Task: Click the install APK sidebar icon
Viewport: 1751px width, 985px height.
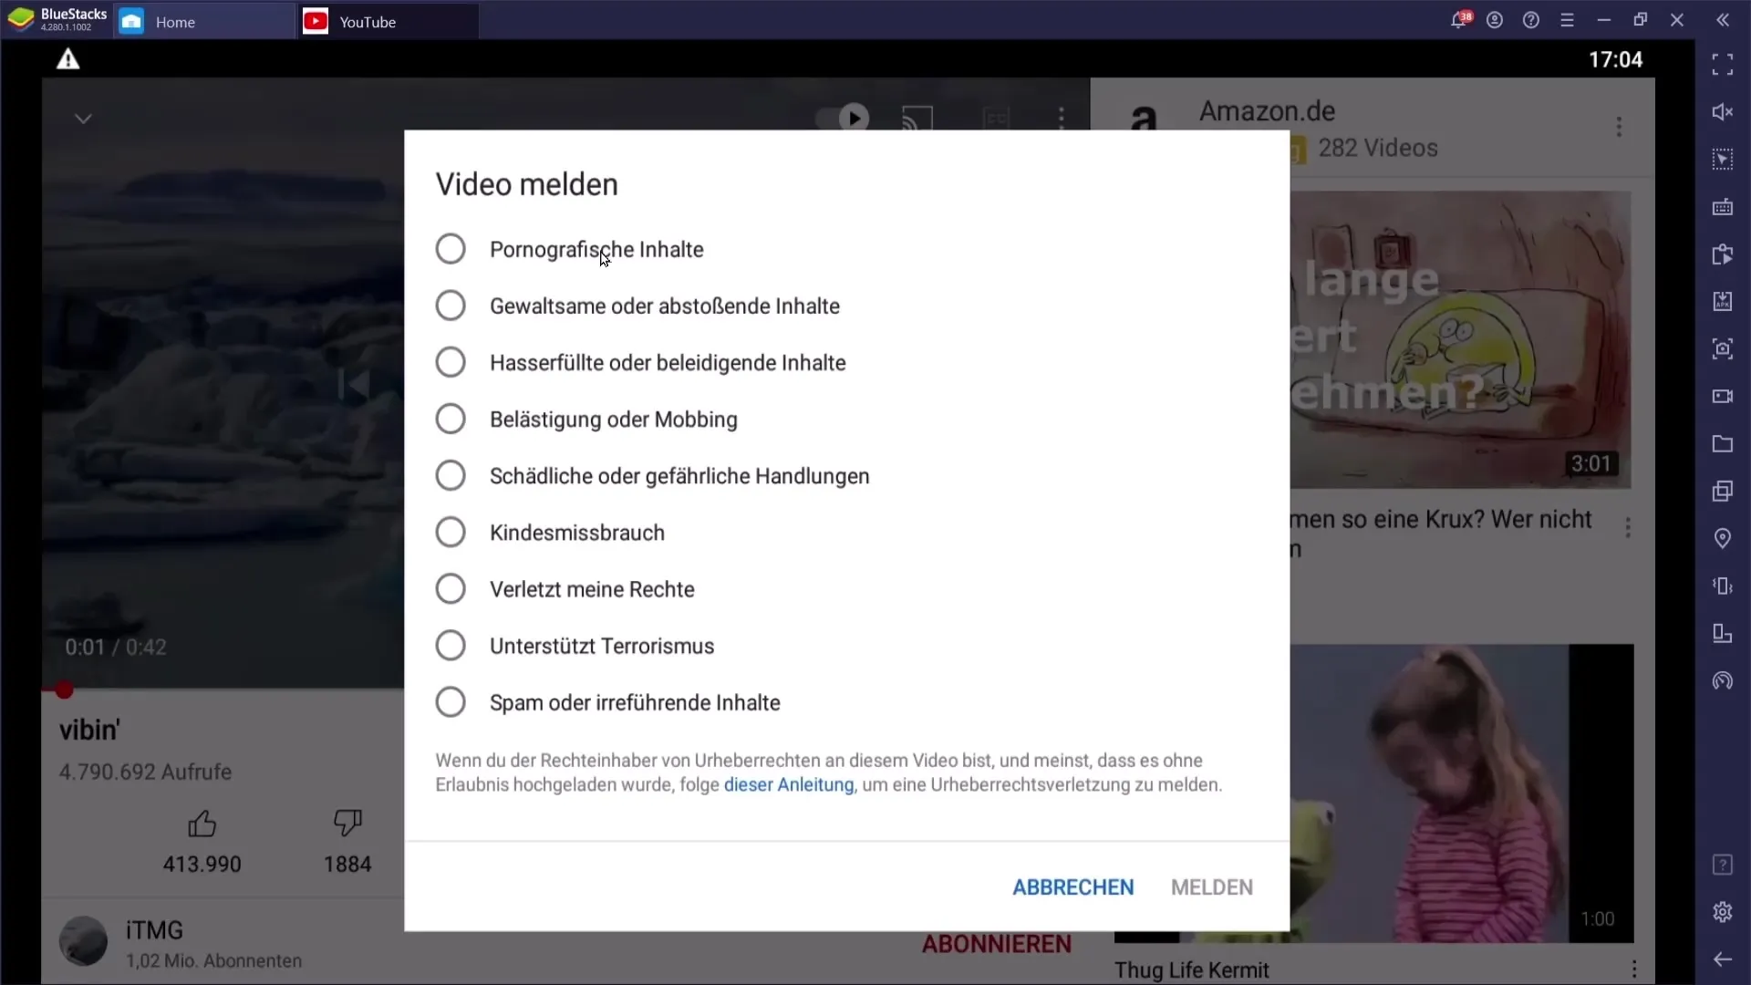Action: pyautogui.click(x=1723, y=302)
